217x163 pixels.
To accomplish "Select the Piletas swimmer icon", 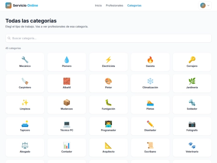I will (150, 103).
